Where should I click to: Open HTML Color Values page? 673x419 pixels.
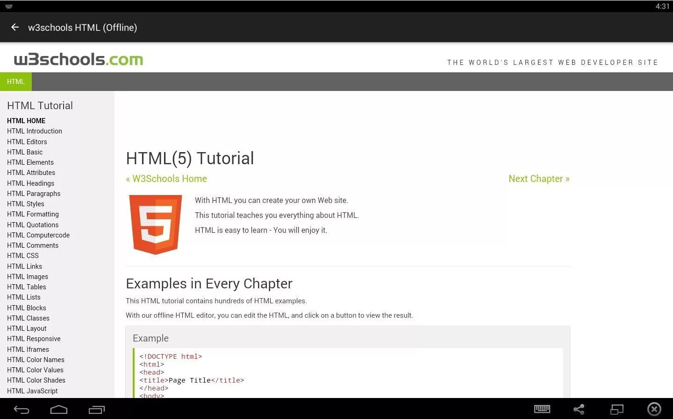coord(35,370)
